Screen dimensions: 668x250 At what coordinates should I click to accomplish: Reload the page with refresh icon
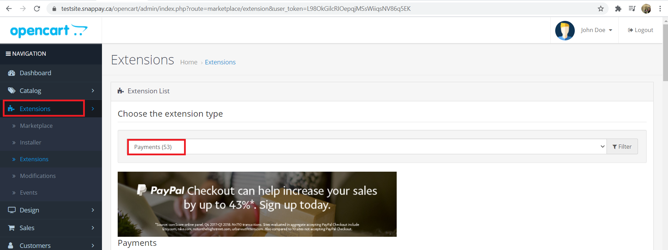[37, 9]
